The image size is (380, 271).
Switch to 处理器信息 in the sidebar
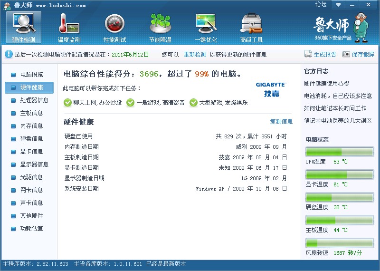click(34, 100)
